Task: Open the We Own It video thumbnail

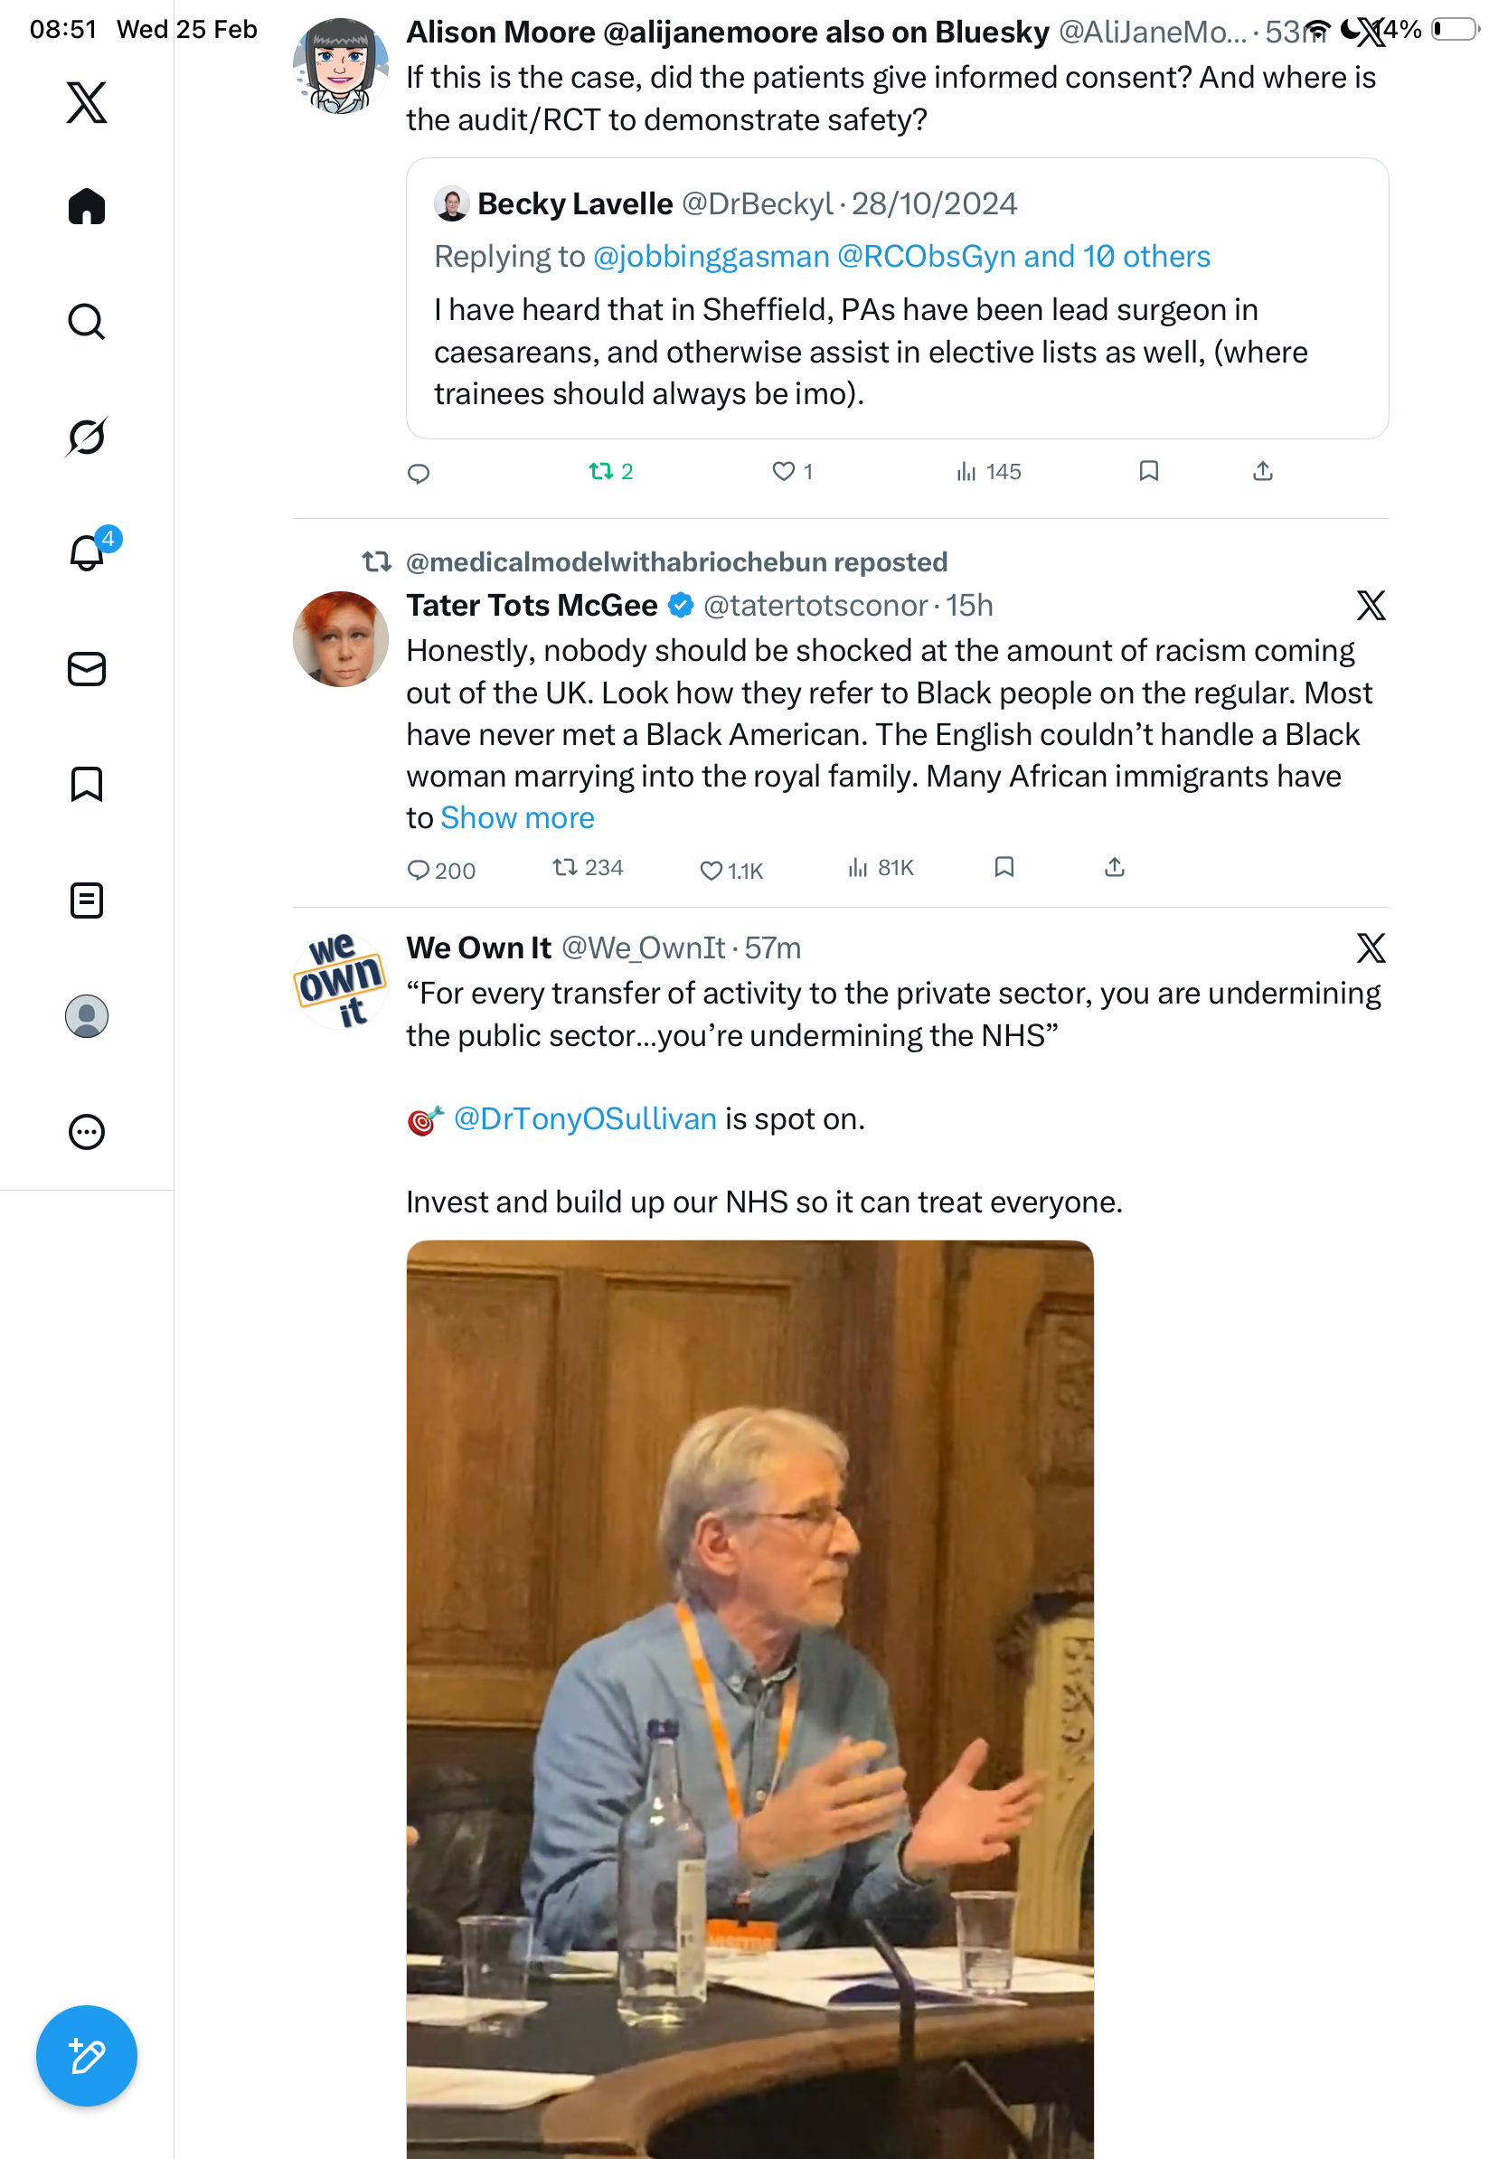Action: pos(749,1692)
